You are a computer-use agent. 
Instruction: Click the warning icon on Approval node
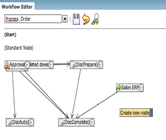tap(7, 65)
